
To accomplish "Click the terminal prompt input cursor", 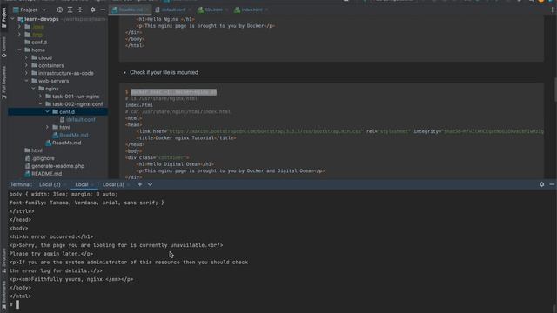I will [x=17, y=304].
